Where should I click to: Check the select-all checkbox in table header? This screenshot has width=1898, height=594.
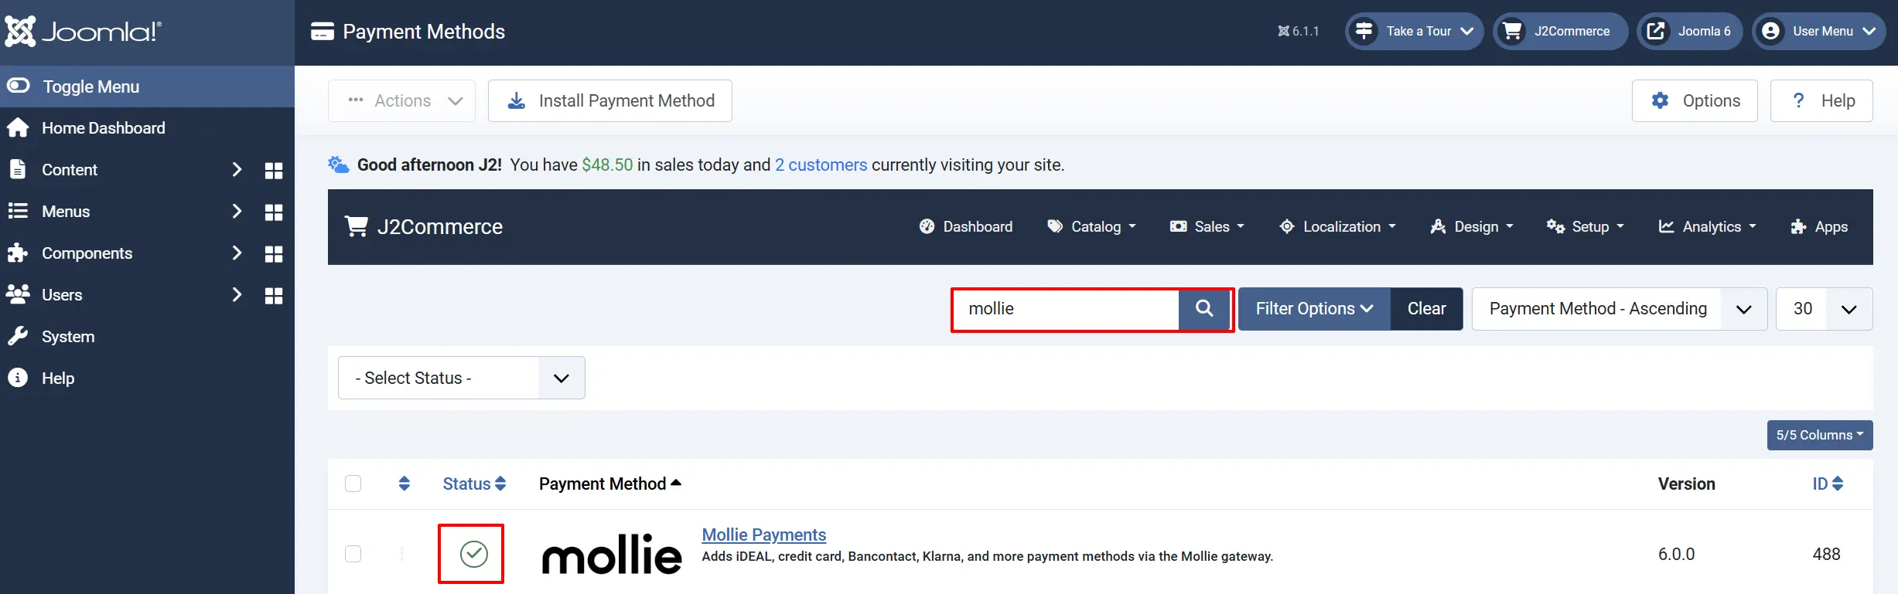pyautogui.click(x=353, y=484)
